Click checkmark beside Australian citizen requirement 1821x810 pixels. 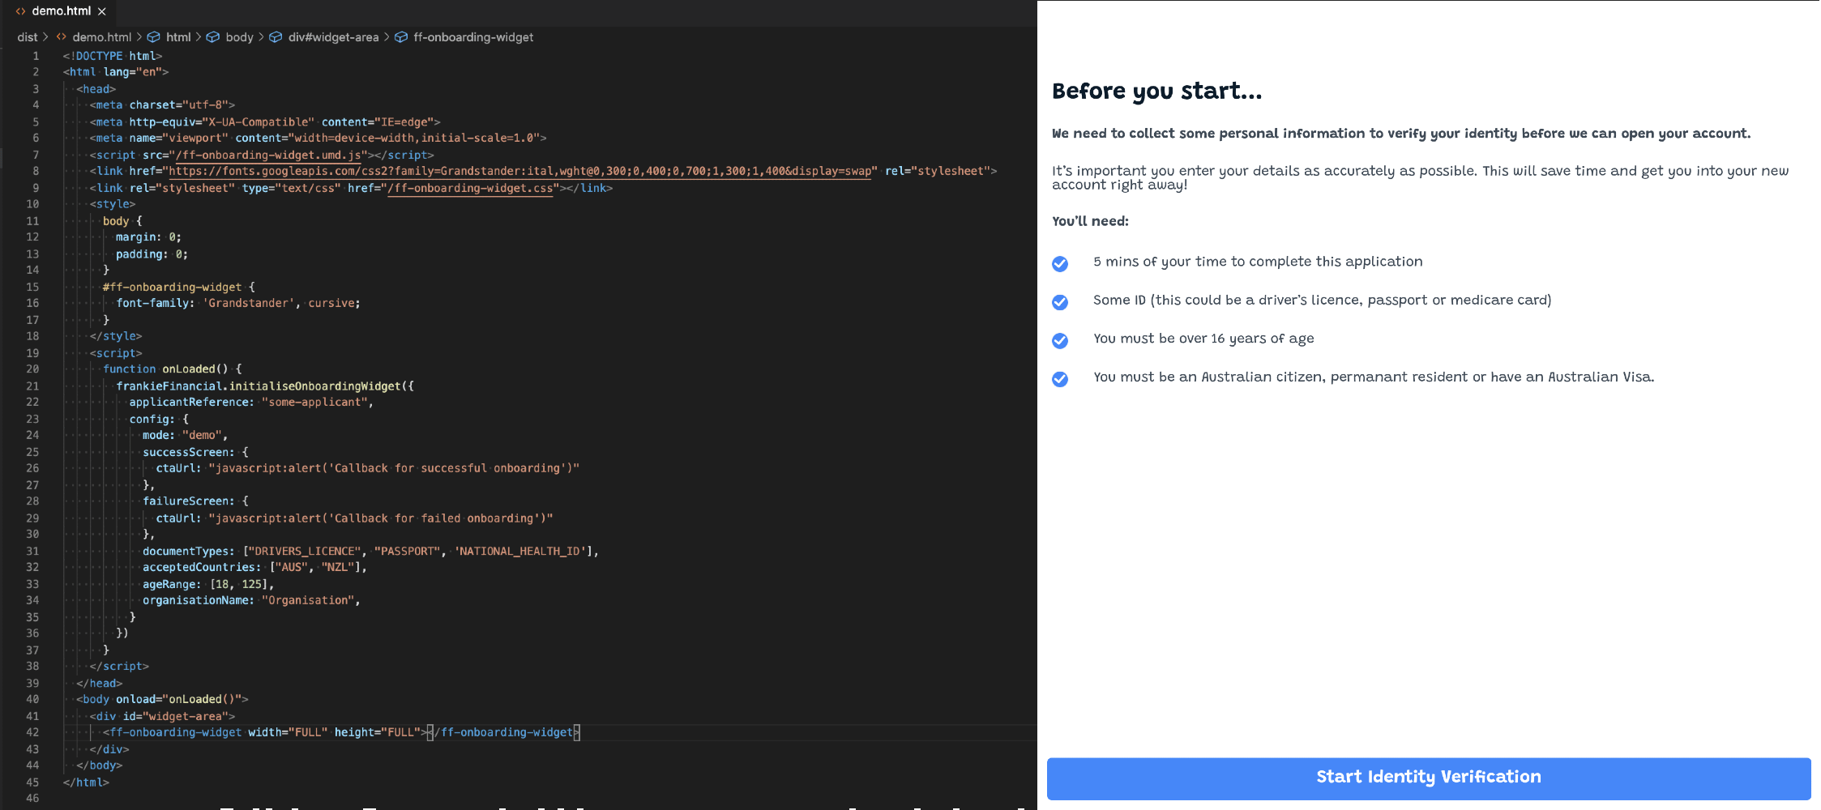[x=1060, y=379]
